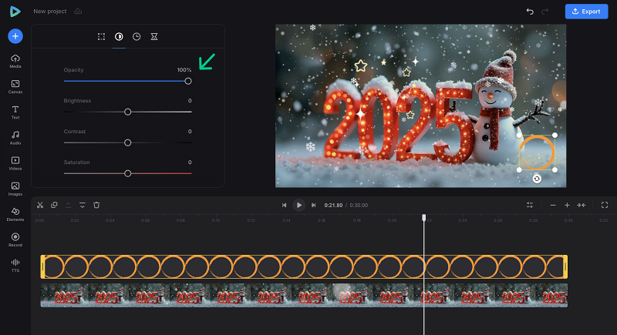Open the Canvas settings panel
This screenshot has width=617, height=335.
(15, 86)
